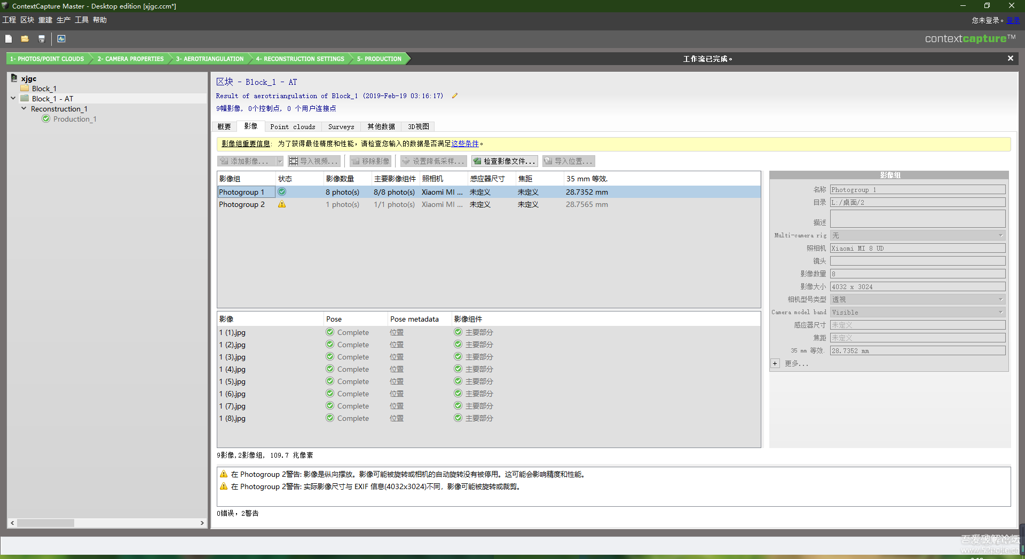Select image 1 (5).jpg in list
The image size is (1025, 559).
(232, 381)
